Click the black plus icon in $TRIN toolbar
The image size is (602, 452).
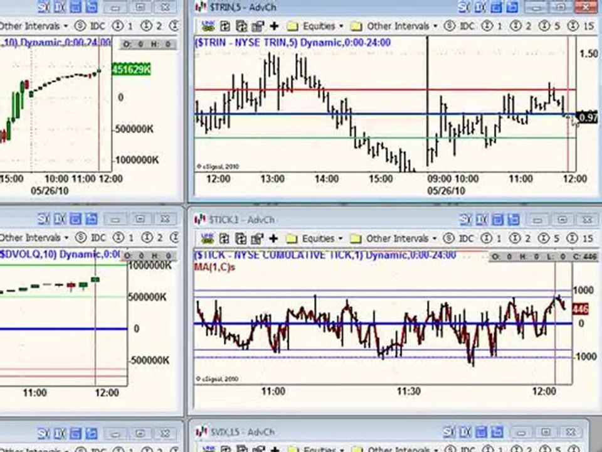point(274,26)
